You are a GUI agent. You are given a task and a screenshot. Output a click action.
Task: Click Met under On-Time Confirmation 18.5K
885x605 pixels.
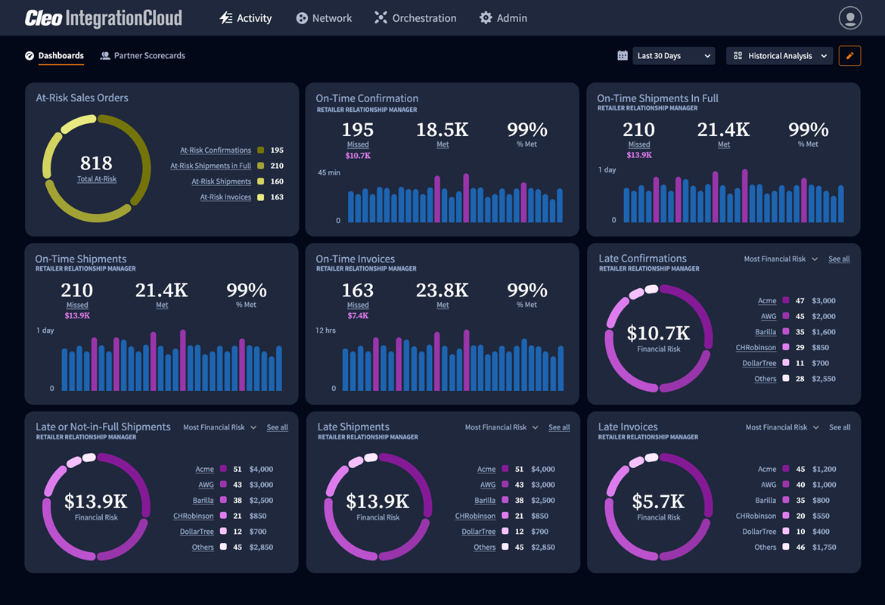click(x=442, y=144)
